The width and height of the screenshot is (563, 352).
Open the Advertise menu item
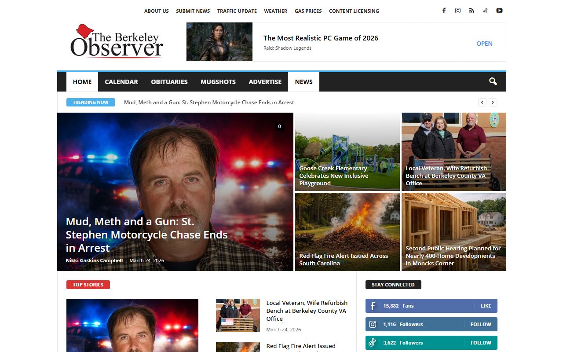click(265, 82)
